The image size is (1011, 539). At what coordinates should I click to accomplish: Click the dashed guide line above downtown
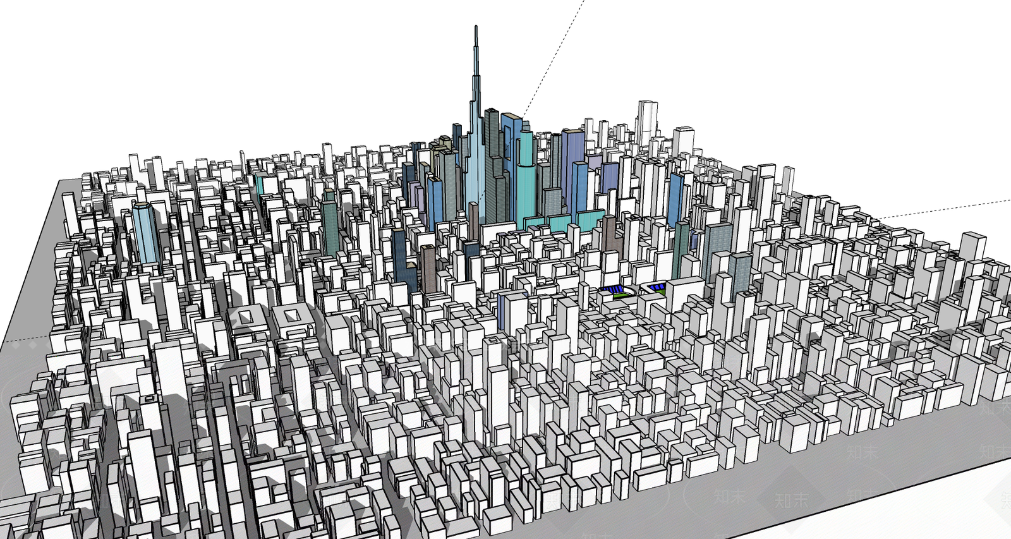554,58
